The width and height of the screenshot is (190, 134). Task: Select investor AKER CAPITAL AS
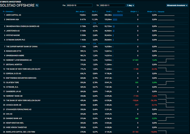click(x=14, y=15)
